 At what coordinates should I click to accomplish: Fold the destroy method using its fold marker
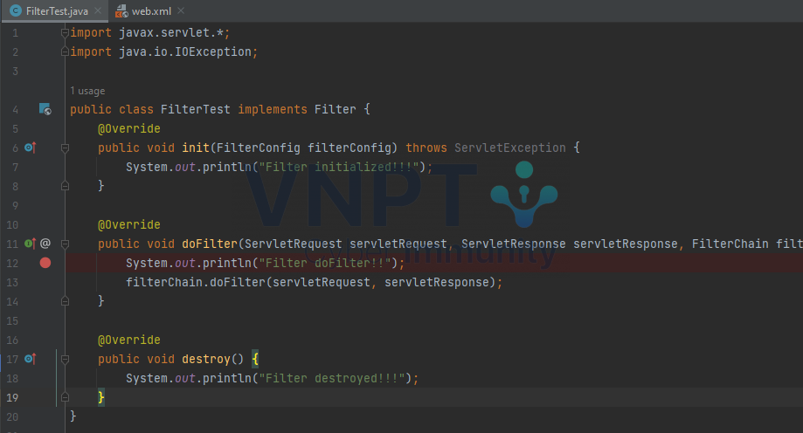65,359
